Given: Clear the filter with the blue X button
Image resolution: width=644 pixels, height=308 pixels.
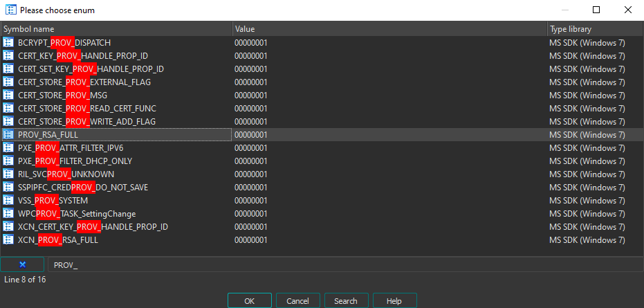Looking at the screenshot, I should (22, 265).
